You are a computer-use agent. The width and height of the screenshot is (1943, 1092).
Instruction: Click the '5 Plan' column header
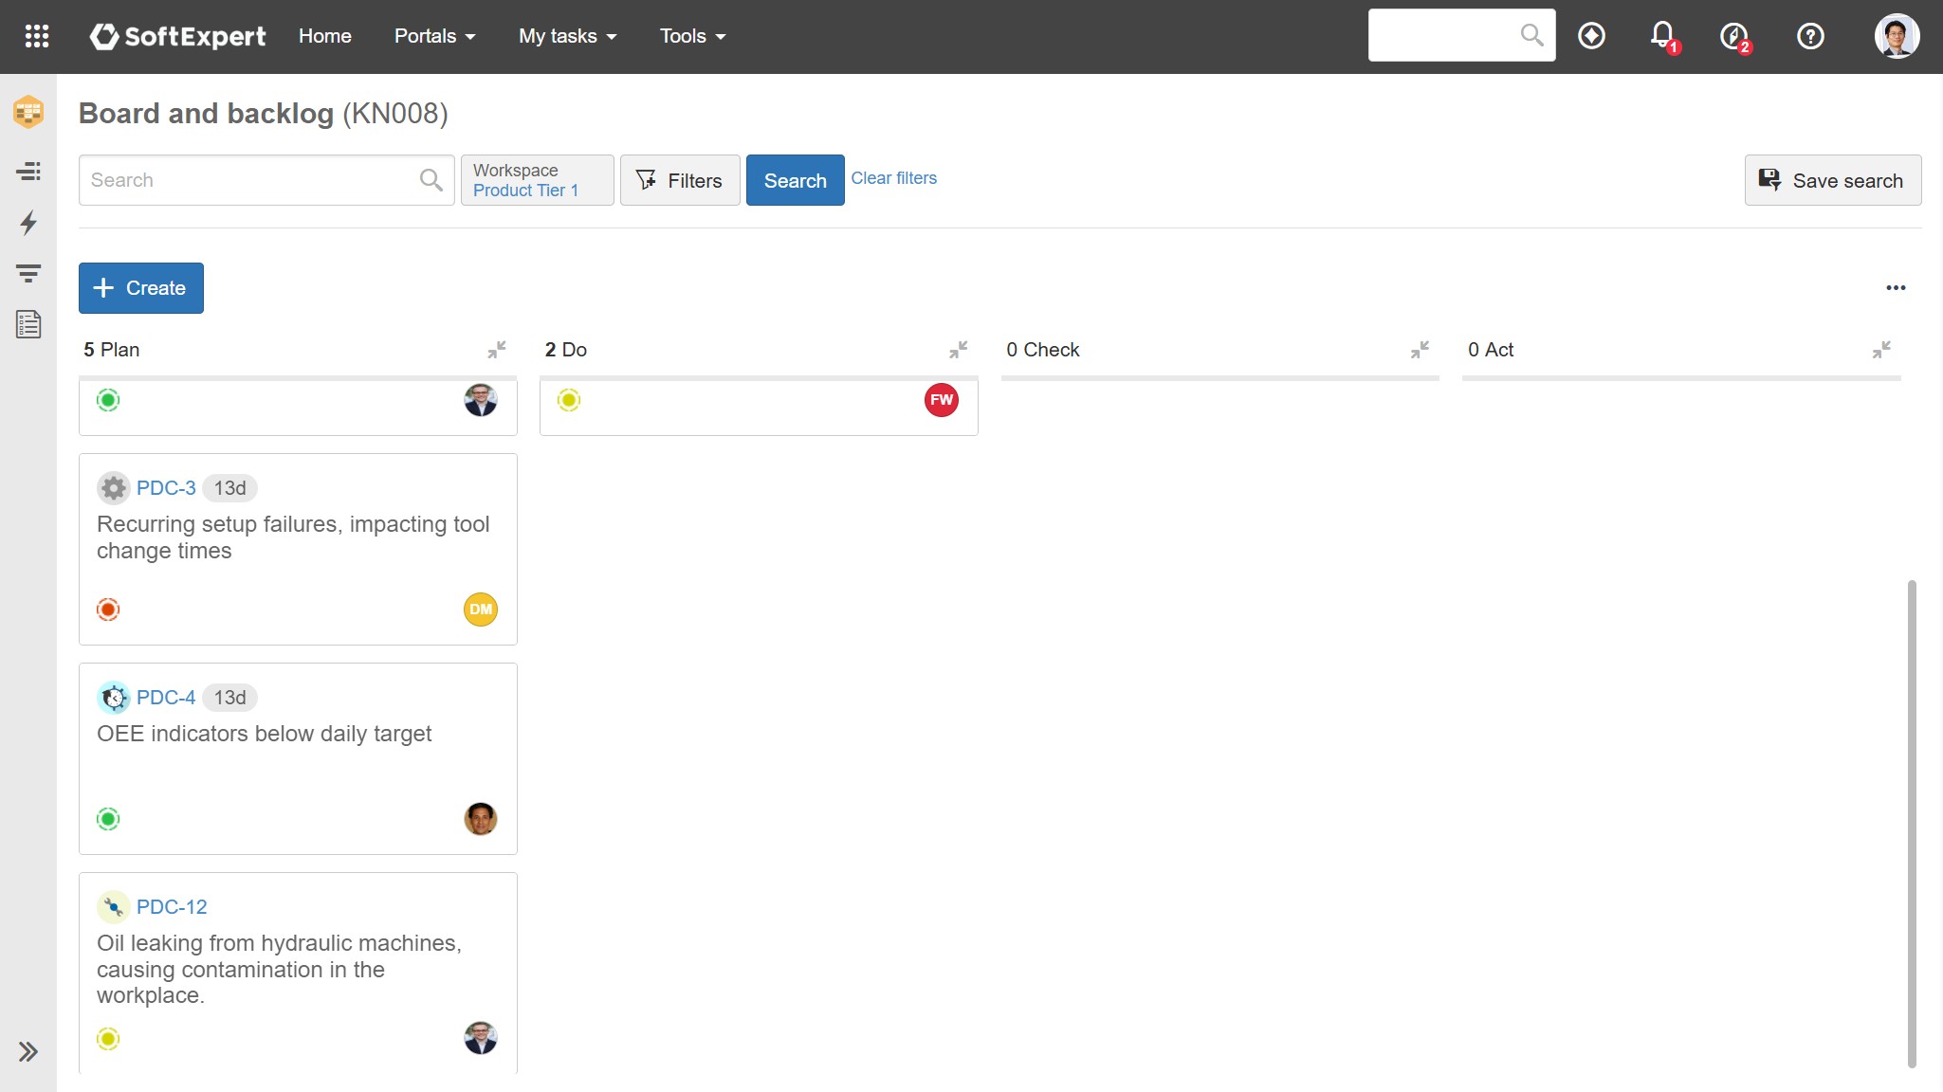click(111, 350)
